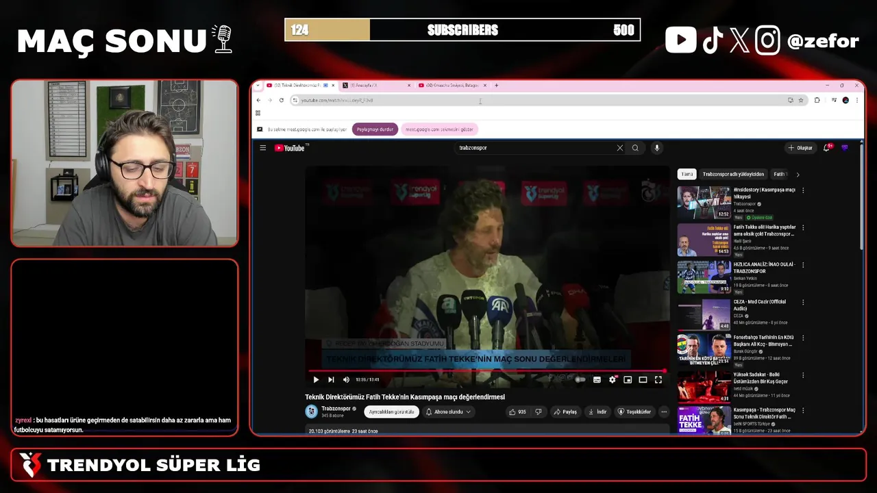The width and height of the screenshot is (877, 493).
Task: Open options menu for 'Fatih Tekke eli!' video
Action: [x=803, y=227]
